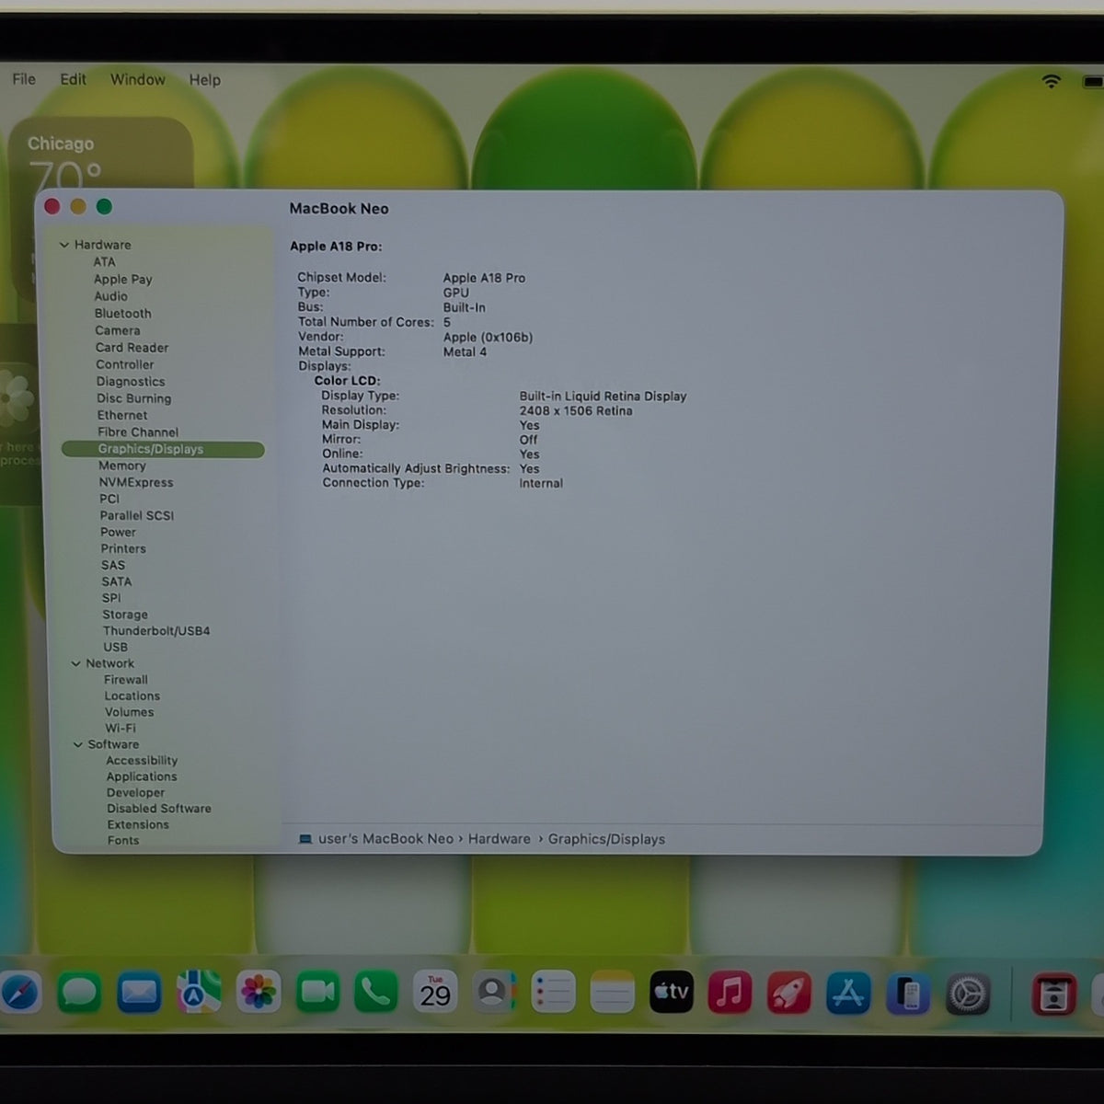Open the Help menu
The height and width of the screenshot is (1104, 1104).
(204, 80)
